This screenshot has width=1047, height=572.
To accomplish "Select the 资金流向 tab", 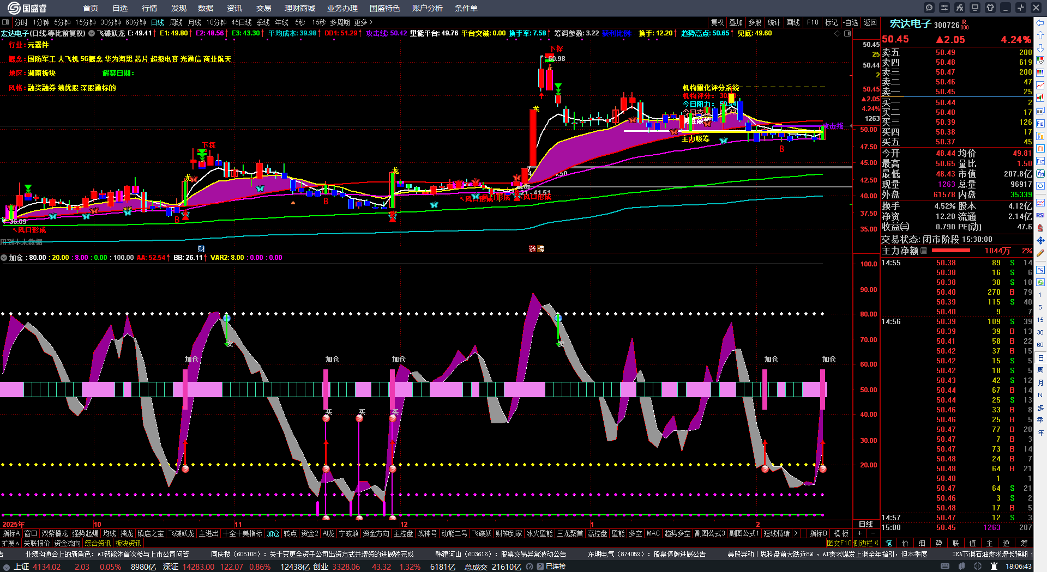I will coord(67,543).
